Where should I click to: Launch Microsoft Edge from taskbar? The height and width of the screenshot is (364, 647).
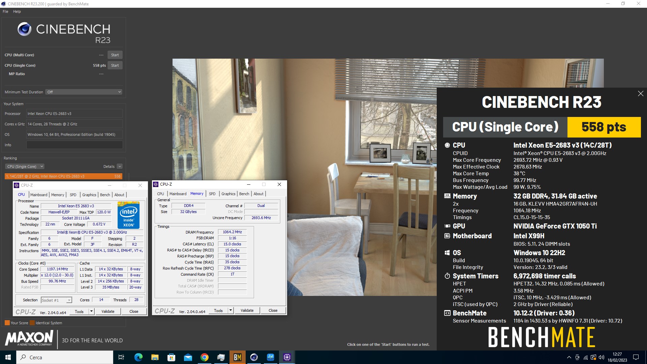(138, 357)
